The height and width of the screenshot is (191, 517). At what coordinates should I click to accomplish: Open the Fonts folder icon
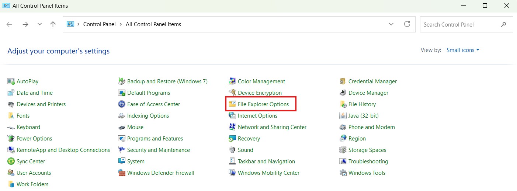click(11, 116)
